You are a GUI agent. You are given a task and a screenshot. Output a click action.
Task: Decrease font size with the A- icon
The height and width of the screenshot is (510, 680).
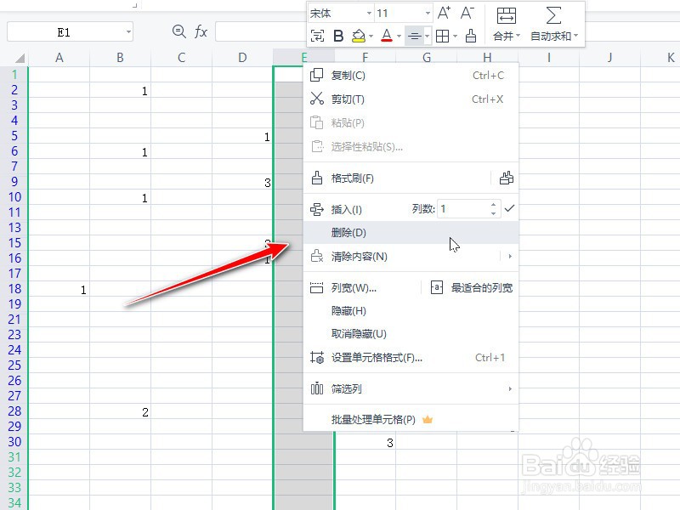click(x=466, y=14)
